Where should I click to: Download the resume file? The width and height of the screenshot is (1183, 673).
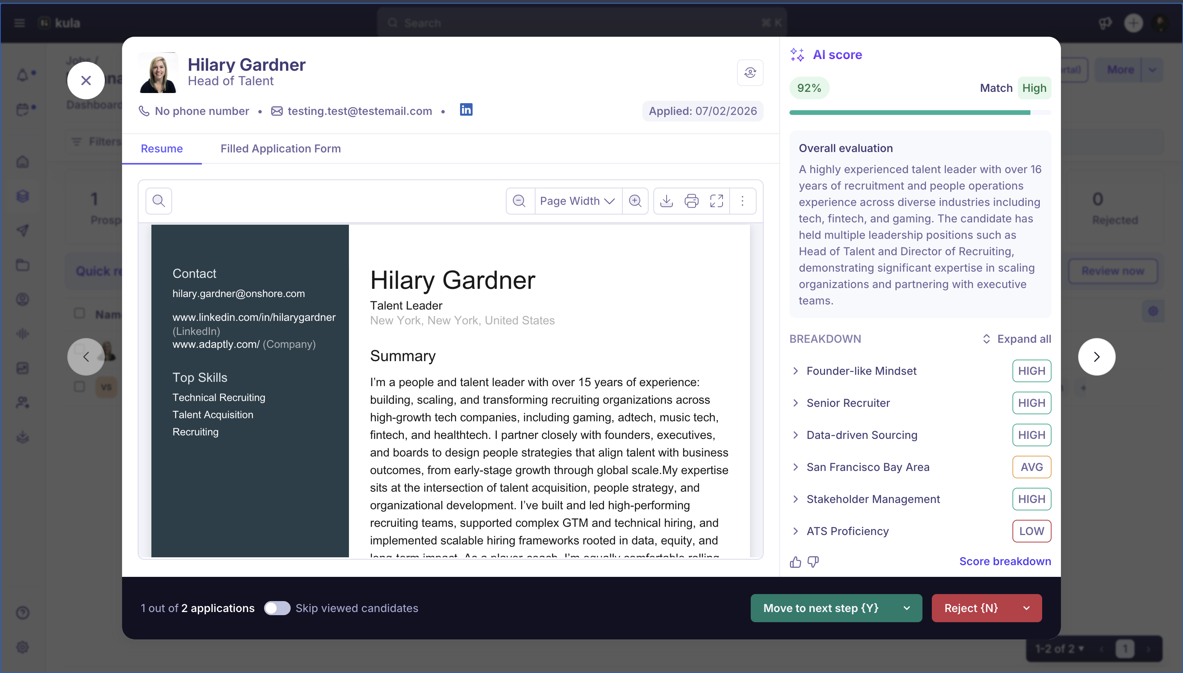pyautogui.click(x=666, y=200)
